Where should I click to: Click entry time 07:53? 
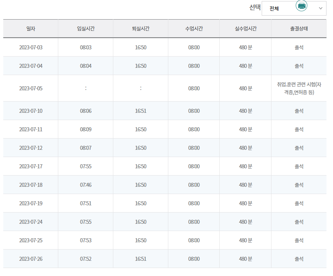tap(85, 240)
